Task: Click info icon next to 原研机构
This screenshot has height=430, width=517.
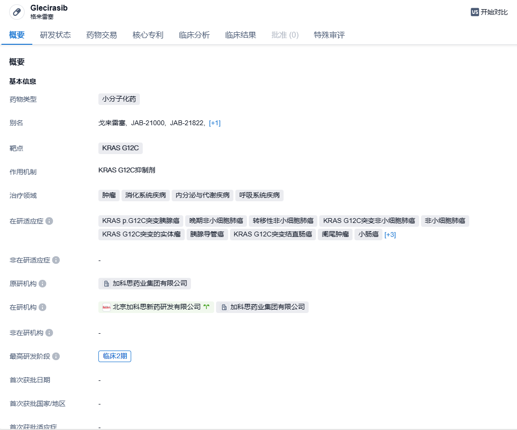Action: (42, 284)
